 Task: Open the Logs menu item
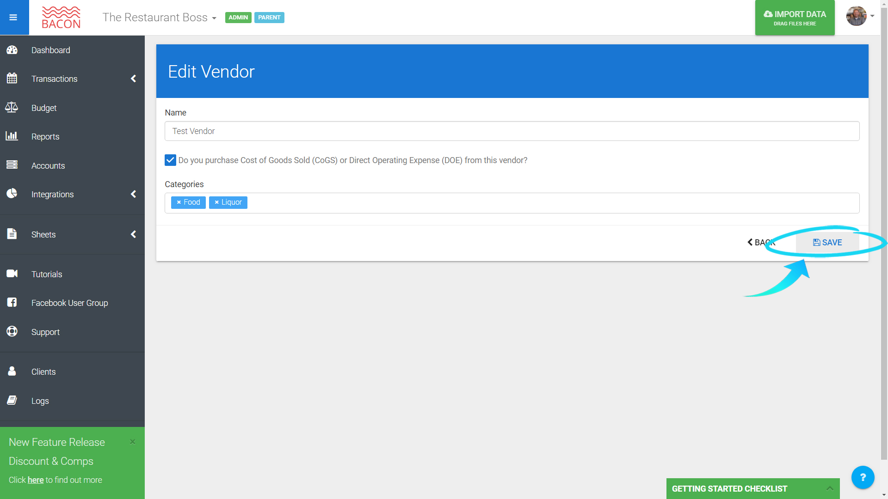pos(40,401)
